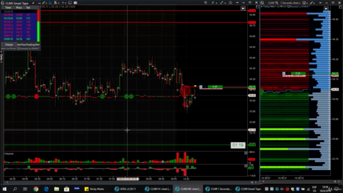Switch to CLN9 H1 chart in taskbar
343x193 pixels.
point(158,189)
